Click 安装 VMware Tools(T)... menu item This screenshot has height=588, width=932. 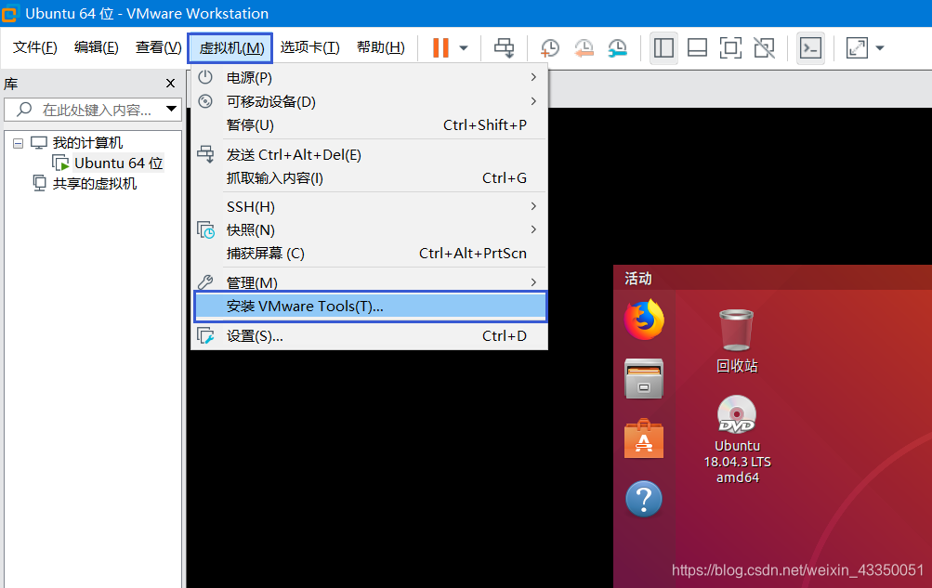pyautogui.click(x=370, y=307)
